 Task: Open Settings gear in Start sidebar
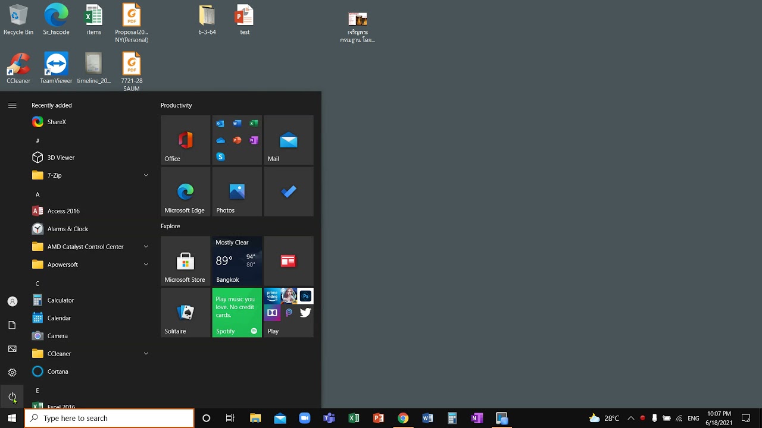coord(12,373)
